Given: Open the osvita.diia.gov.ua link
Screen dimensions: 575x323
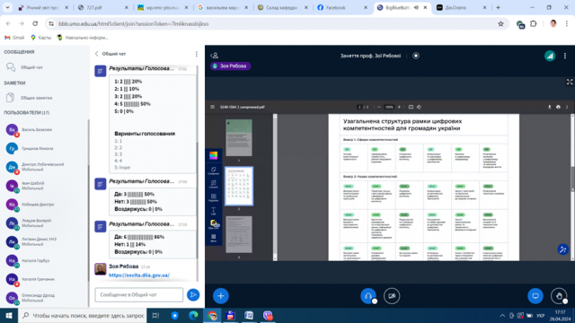Looking at the screenshot, I should click(x=139, y=275).
